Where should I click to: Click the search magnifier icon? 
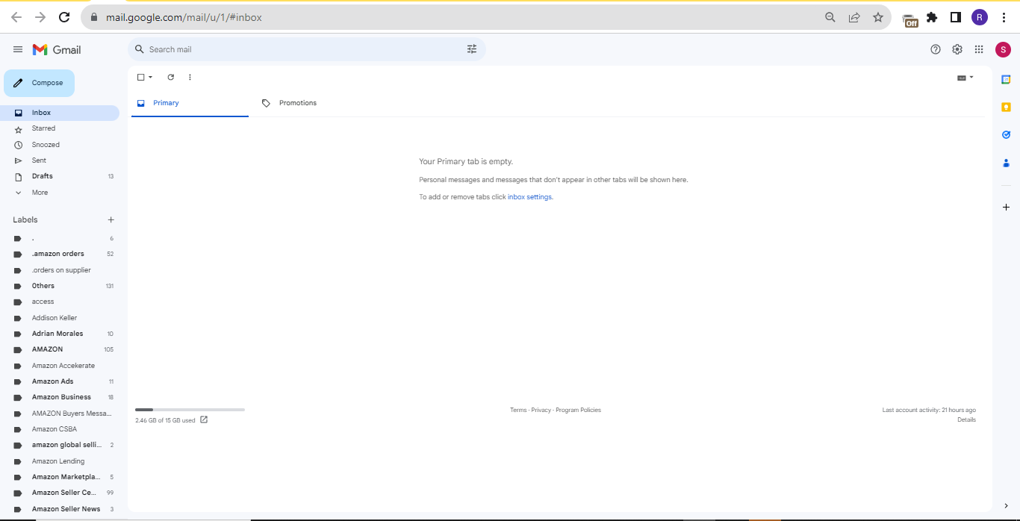coord(140,49)
